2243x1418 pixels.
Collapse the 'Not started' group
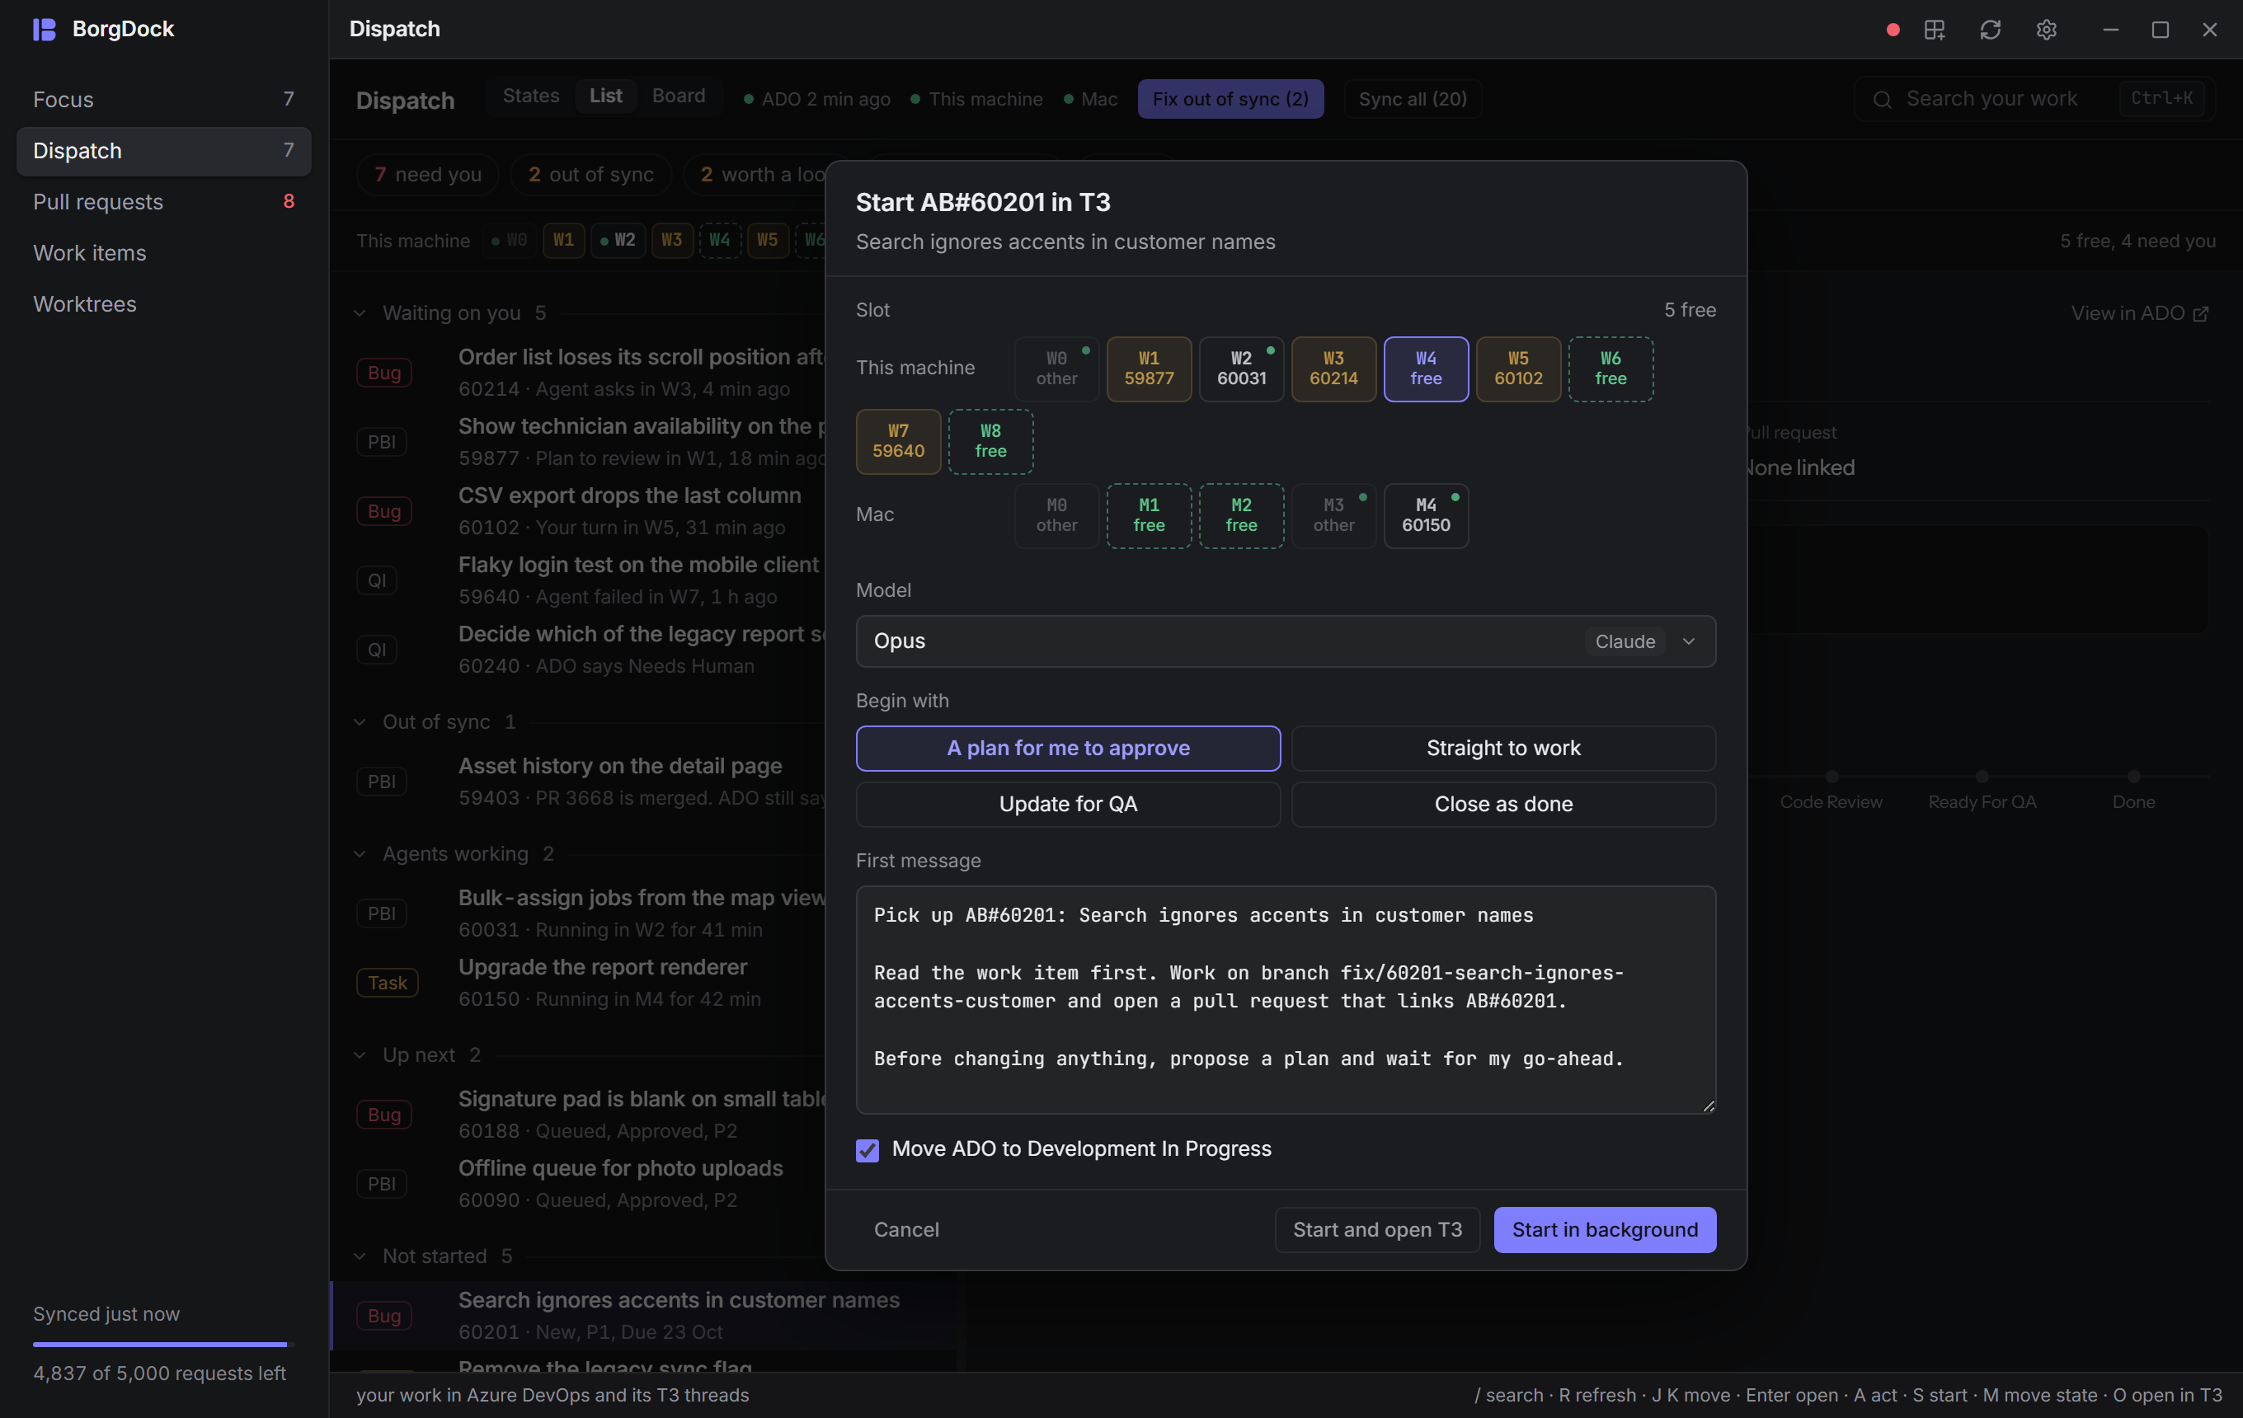[x=360, y=1256]
